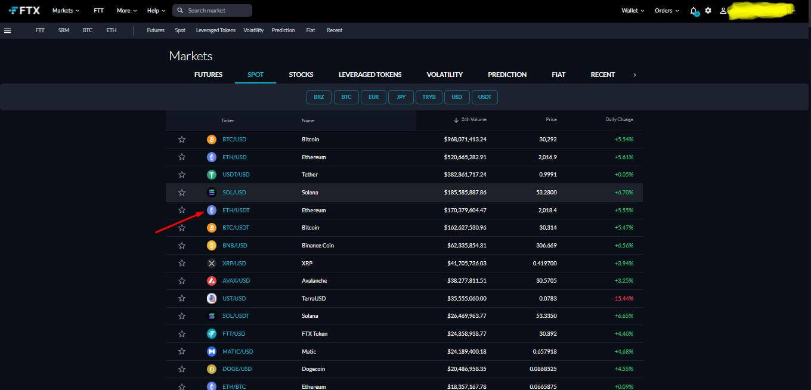Add BNB/USD to favorites
The height and width of the screenshot is (390, 811).
tap(182, 246)
